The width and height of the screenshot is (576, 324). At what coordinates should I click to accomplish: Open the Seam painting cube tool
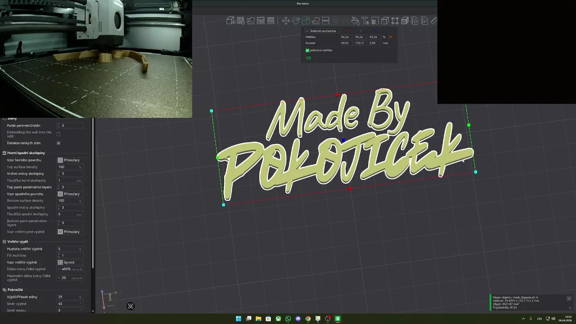pos(385,21)
